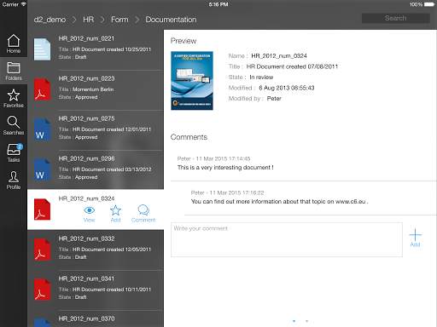Click the In review state value

click(x=261, y=77)
